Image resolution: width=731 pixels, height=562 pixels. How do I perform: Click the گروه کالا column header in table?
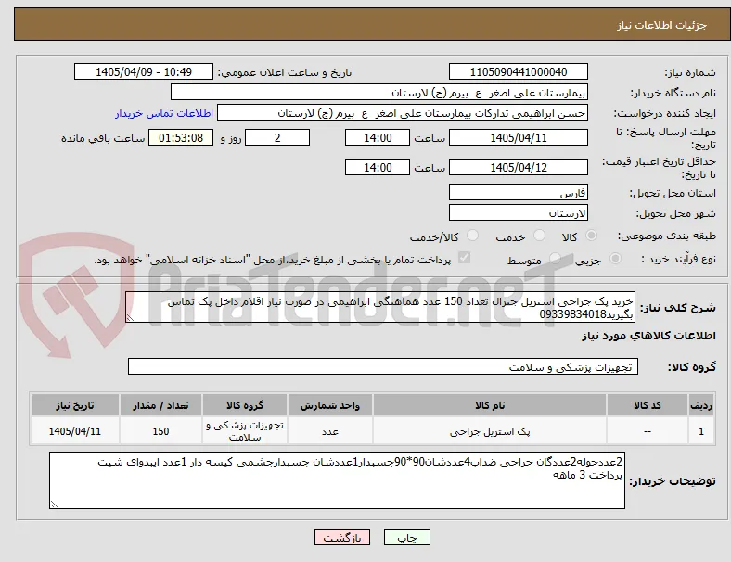point(245,405)
